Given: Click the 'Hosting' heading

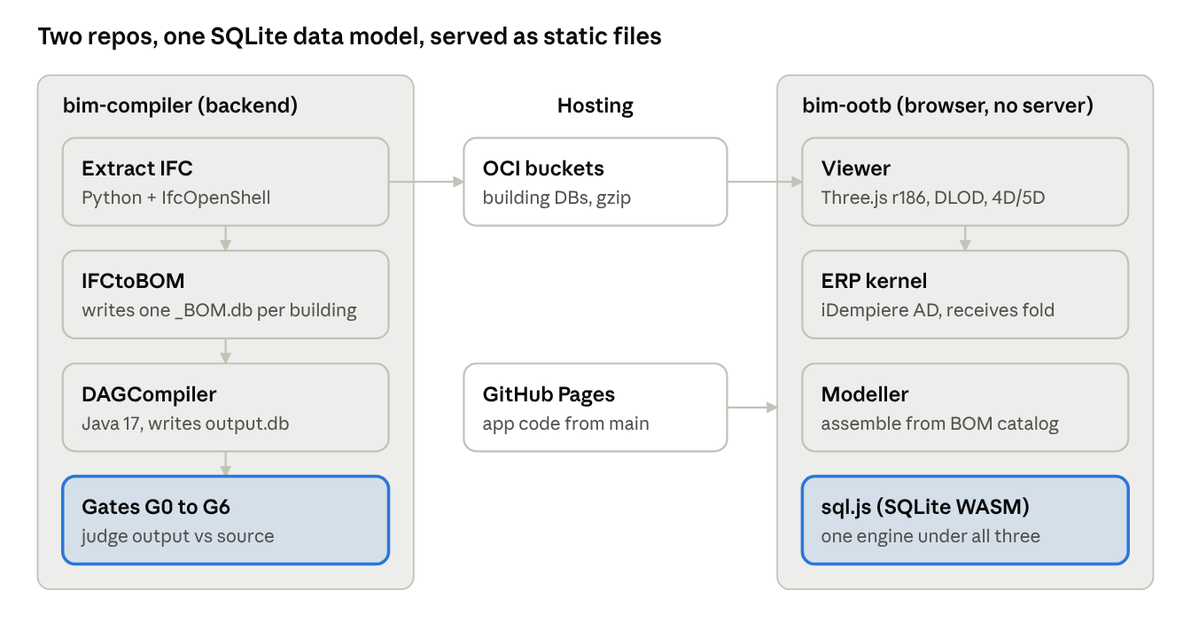Looking at the screenshot, I should [x=595, y=106].
